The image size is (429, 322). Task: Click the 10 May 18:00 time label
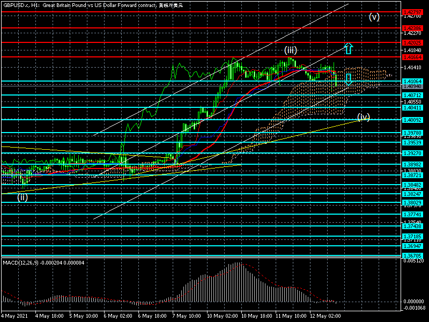pos(257,316)
